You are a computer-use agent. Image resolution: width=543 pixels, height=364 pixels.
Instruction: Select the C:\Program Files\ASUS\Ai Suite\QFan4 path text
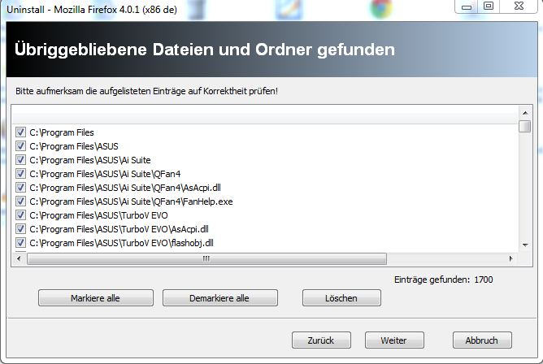coord(105,174)
